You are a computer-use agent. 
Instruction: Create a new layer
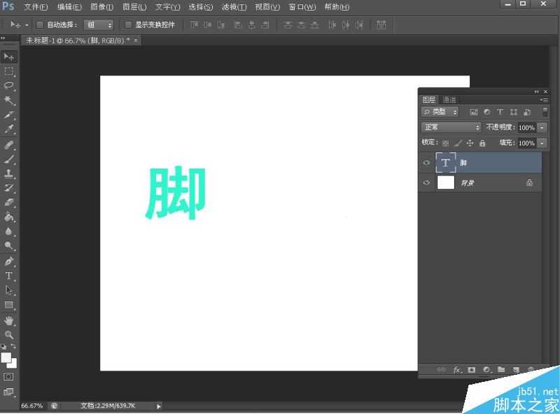pos(517,370)
